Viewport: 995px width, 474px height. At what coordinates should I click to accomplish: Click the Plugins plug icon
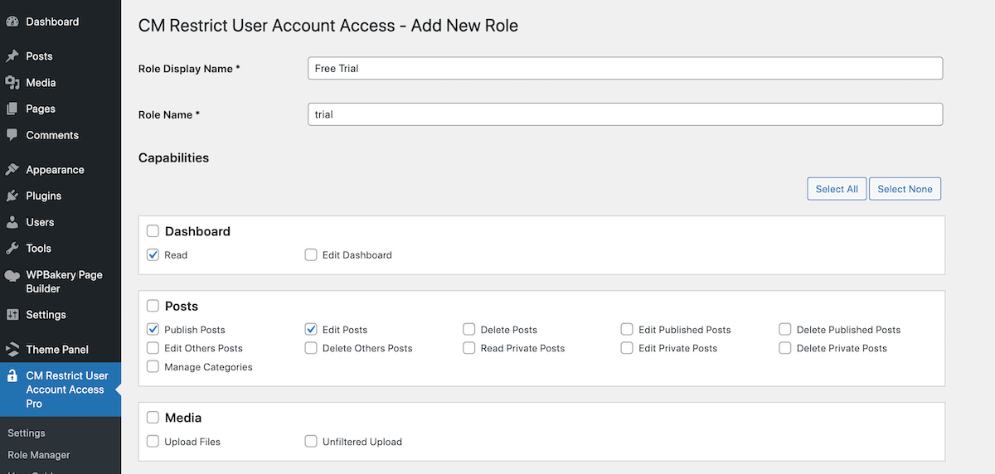click(x=12, y=196)
